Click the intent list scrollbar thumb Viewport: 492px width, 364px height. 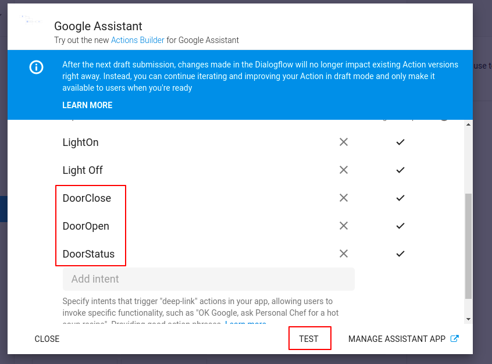[x=469, y=247]
